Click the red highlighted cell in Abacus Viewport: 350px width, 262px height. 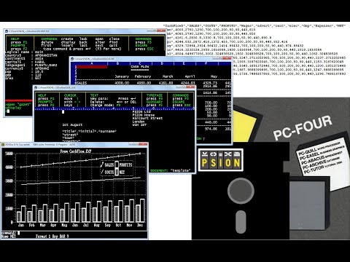(92, 67)
